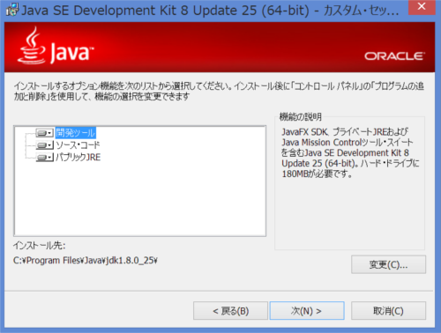Close the installer window with the X button
The width and height of the screenshot is (441, 333).
[x=422, y=7]
